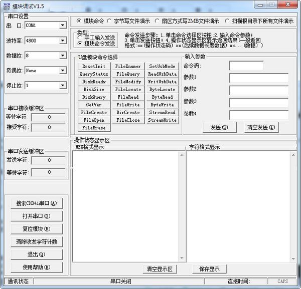Choose the FileWrite command

click(128, 105)
